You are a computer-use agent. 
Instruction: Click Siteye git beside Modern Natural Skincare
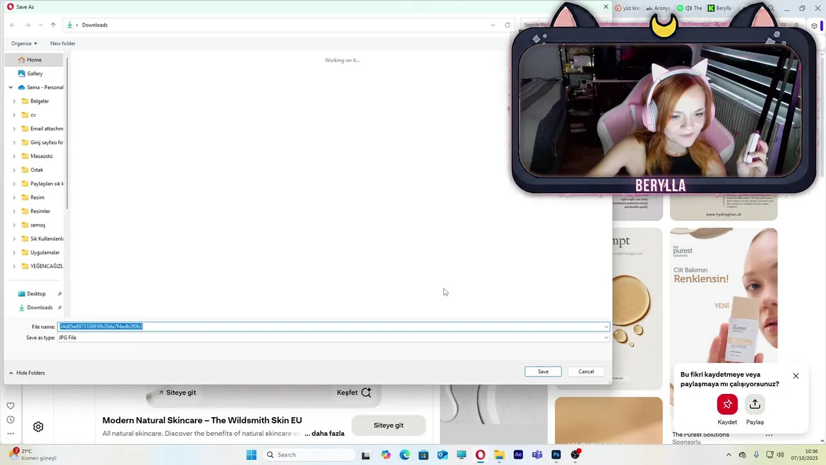click(388, 426)
